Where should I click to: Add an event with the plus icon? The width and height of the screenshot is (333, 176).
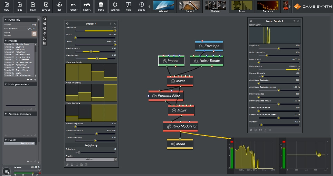(28, 162)
